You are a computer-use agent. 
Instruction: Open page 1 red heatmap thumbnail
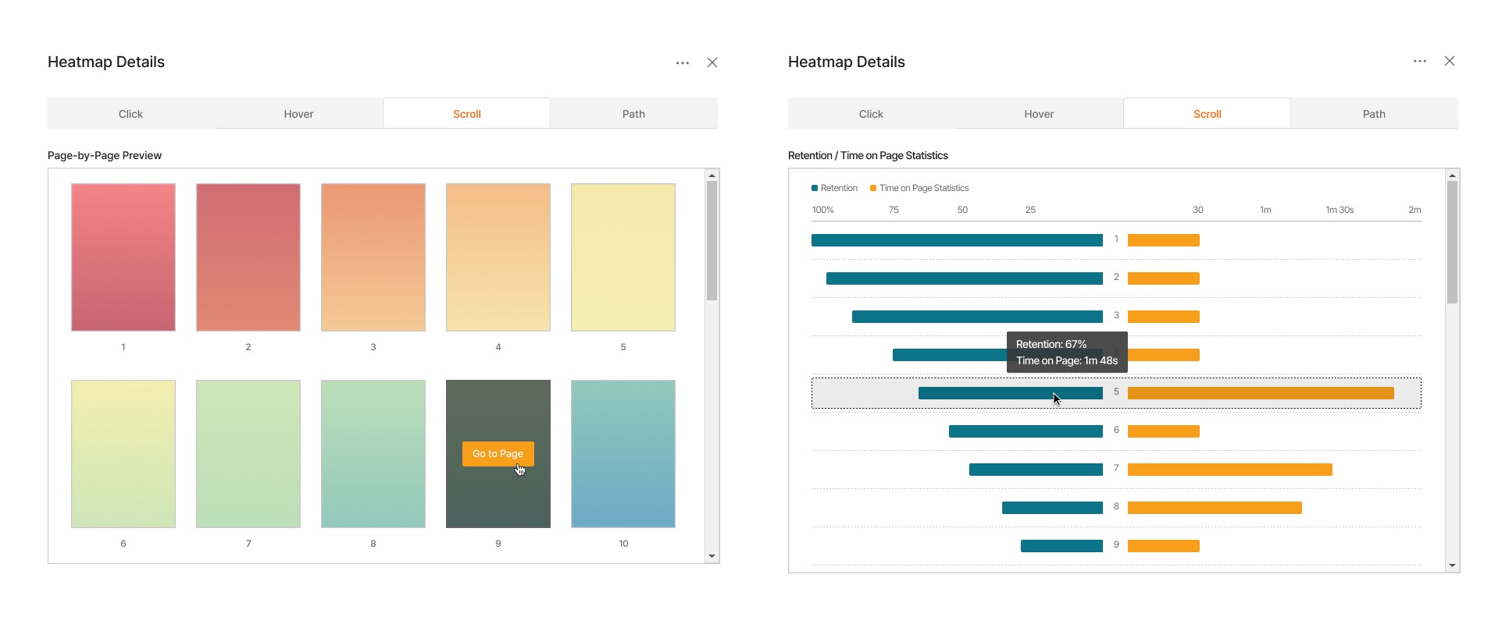(123, 257)
